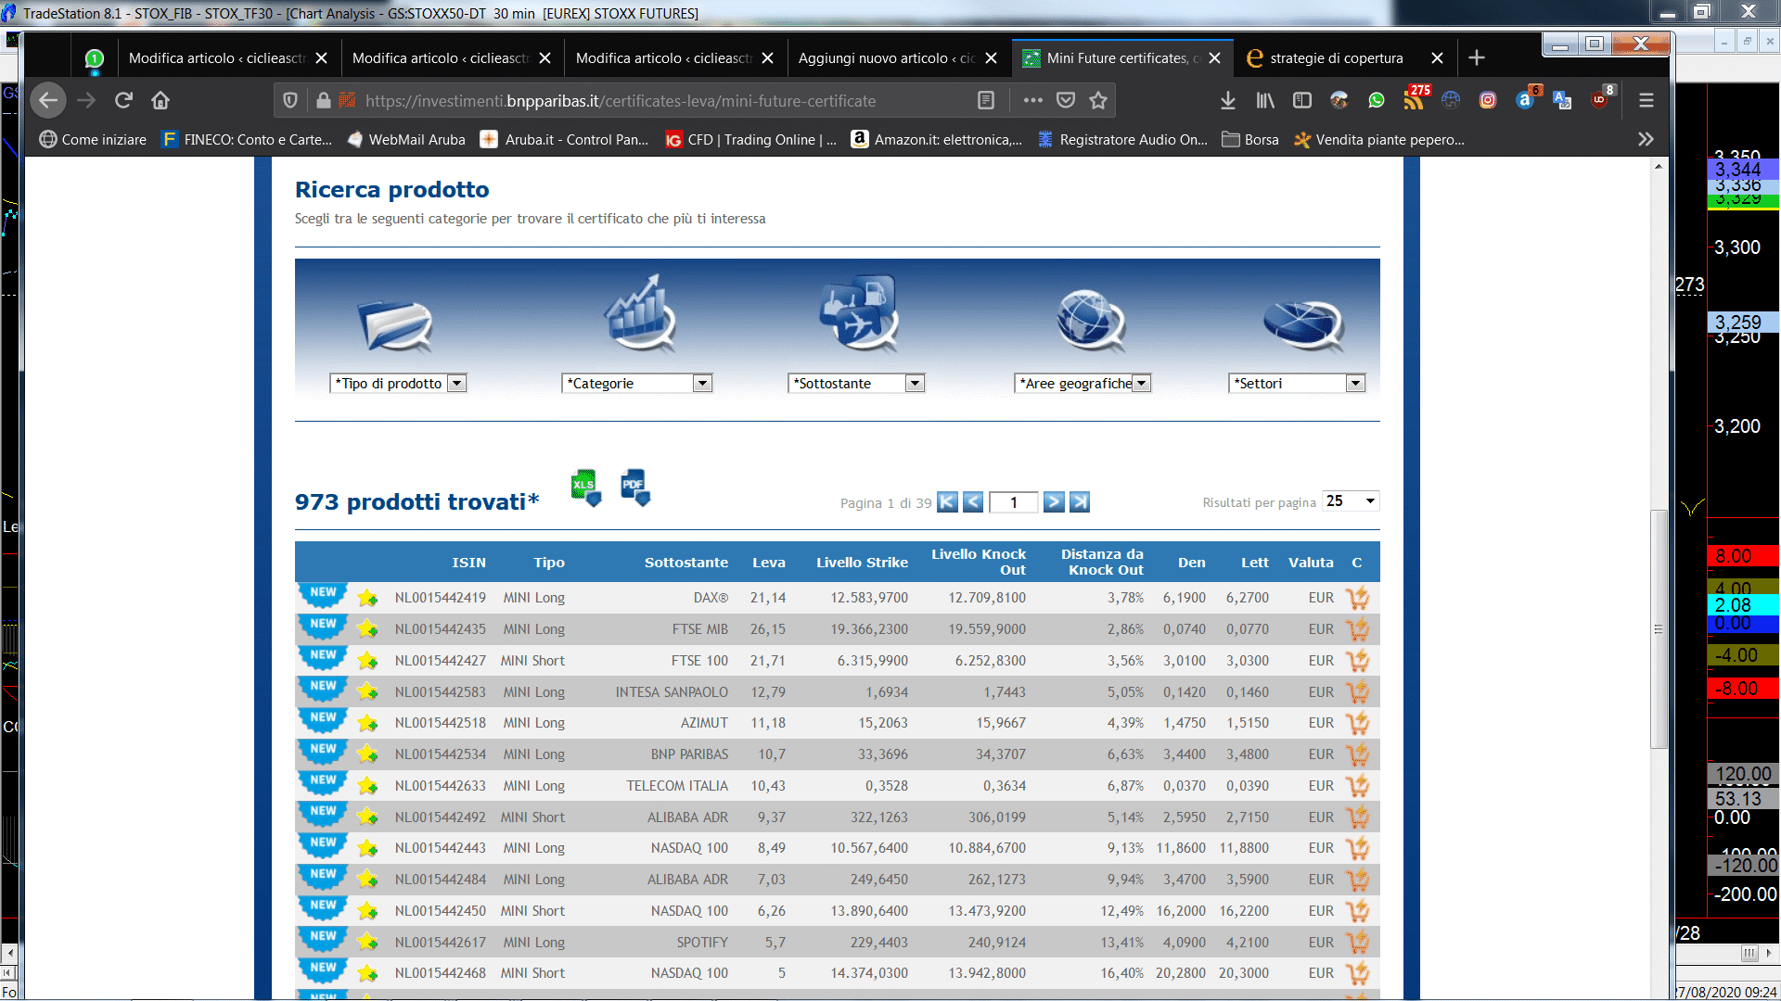
Task: Open the library icon in toolbar
Action: click(1265, 100)
